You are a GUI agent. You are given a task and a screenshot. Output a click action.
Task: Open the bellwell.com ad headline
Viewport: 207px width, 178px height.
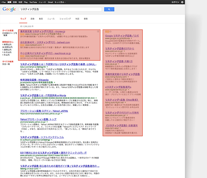(x=45, y=42)
